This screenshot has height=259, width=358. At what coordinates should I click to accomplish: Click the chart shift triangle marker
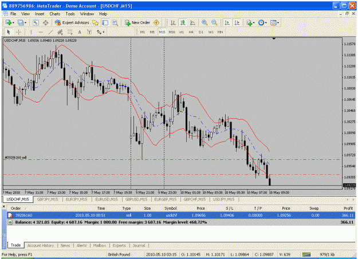tap(274, 39)
